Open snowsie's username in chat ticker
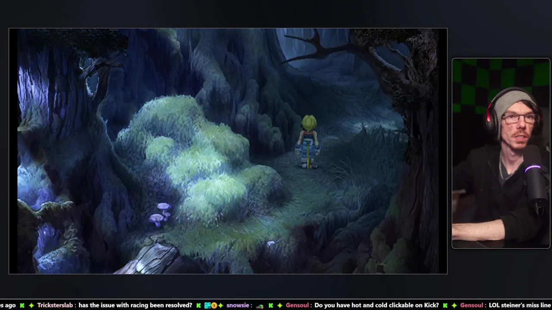 point(238,305)
